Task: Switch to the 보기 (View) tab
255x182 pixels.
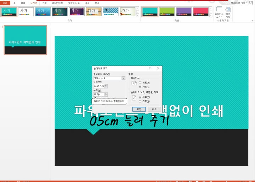Action: (97, 3)
